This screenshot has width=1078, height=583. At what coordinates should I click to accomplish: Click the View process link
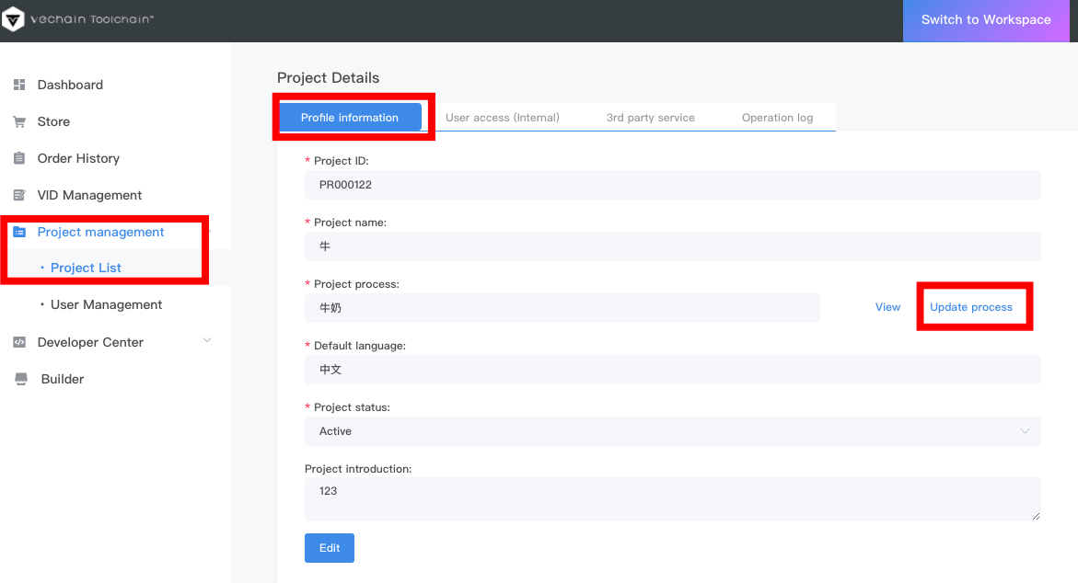pyautogui.click(x=887, y=307)
